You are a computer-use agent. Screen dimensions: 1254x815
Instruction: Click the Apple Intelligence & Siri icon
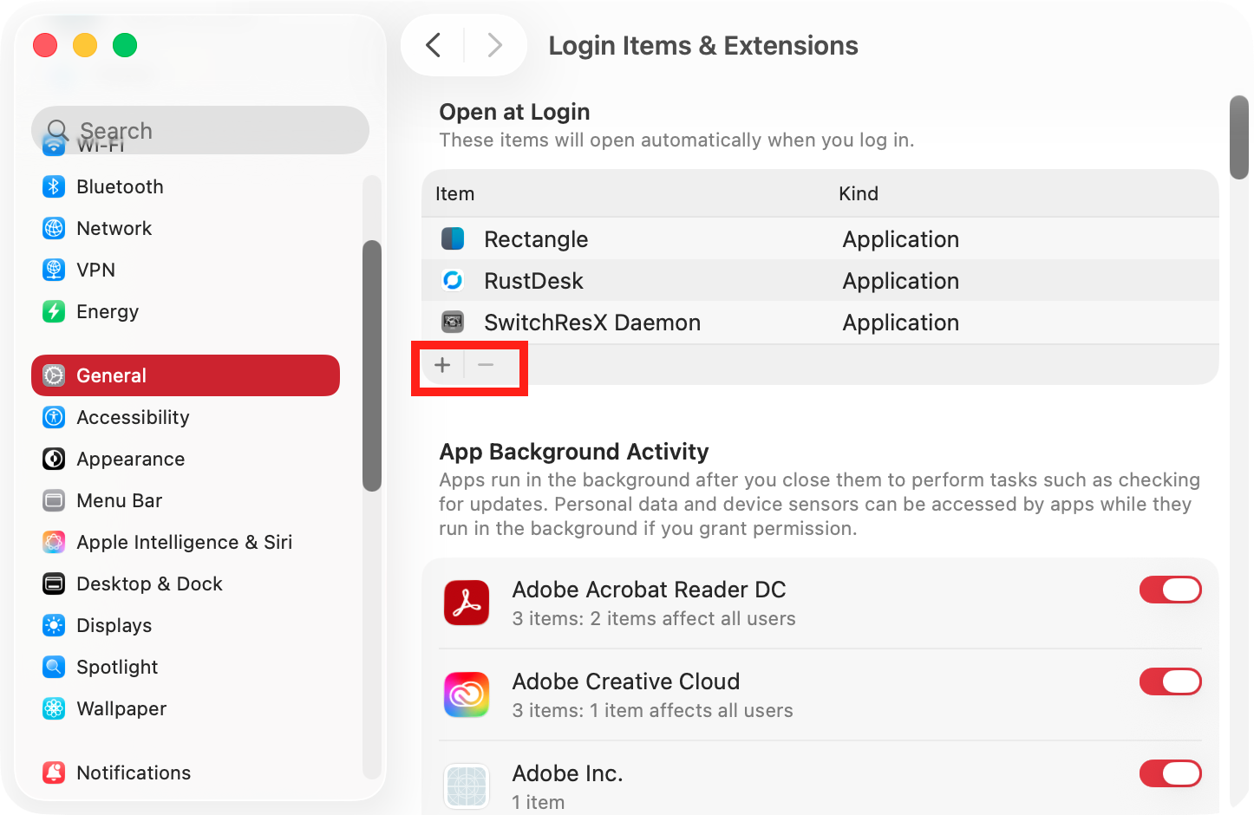click(54, 542)
